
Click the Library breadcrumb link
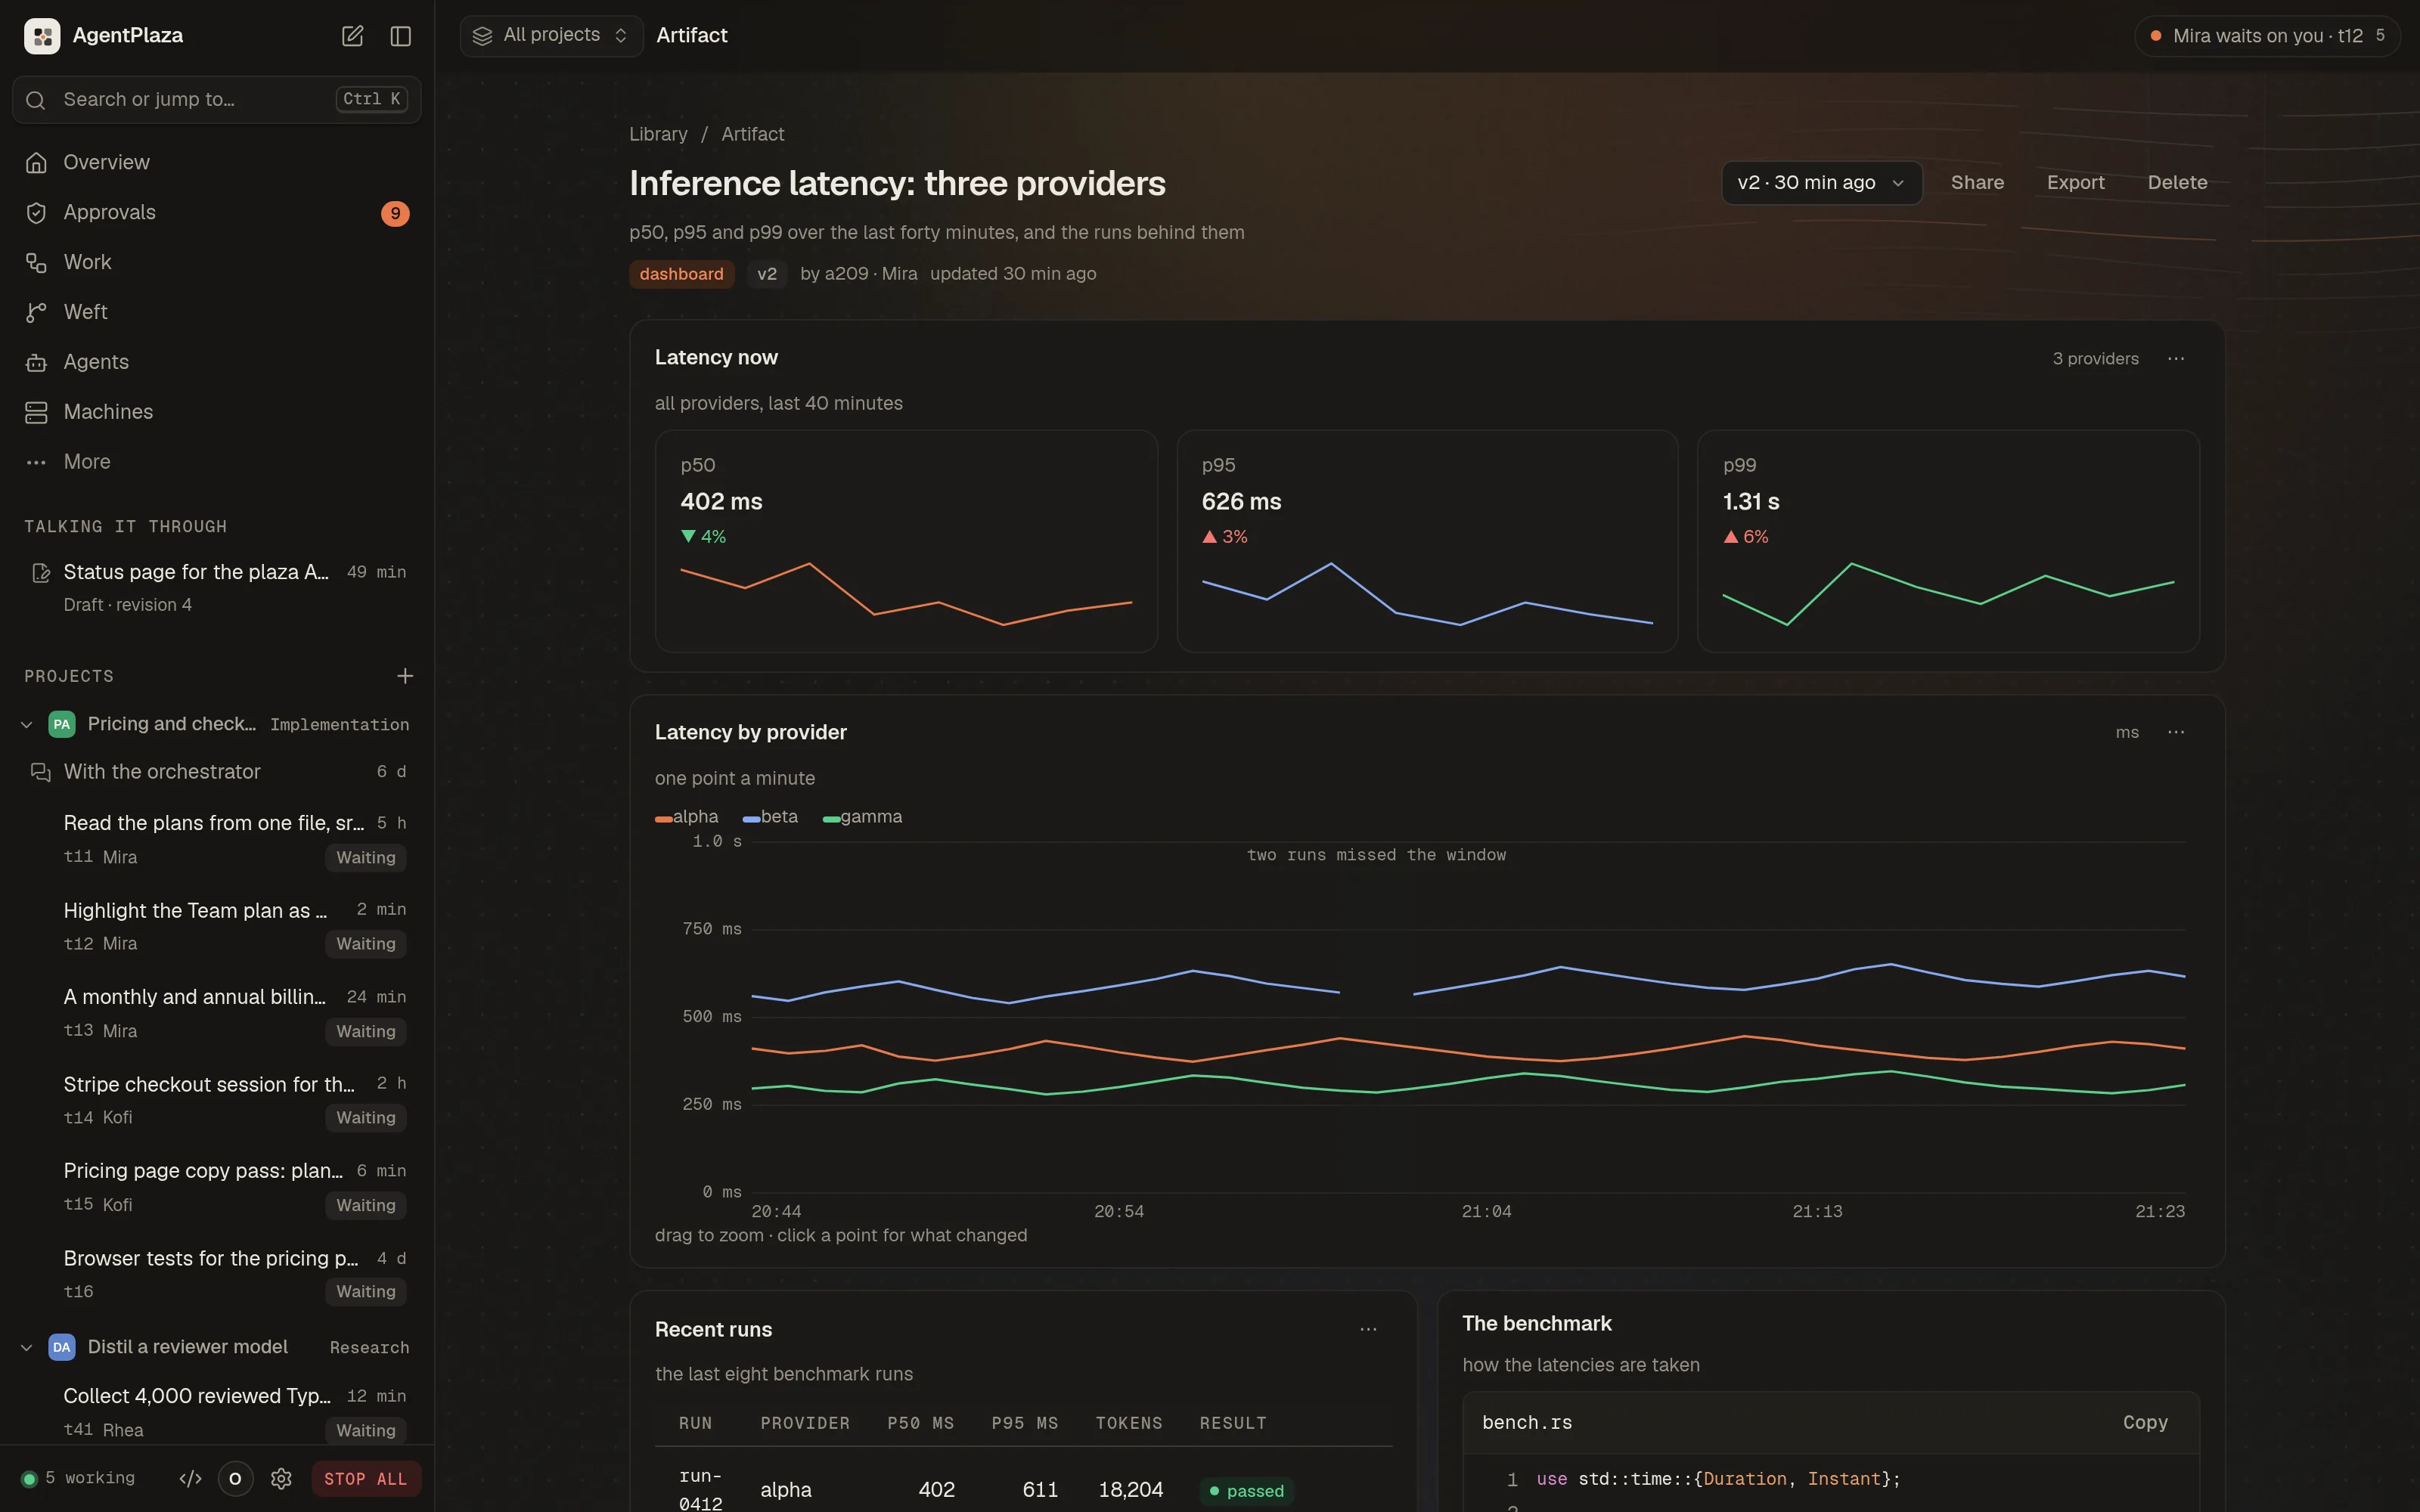pos(658,134)
